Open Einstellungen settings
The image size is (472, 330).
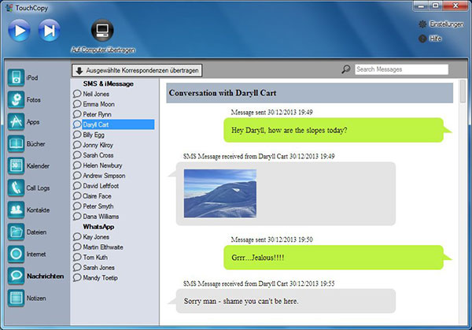point(440,24)
